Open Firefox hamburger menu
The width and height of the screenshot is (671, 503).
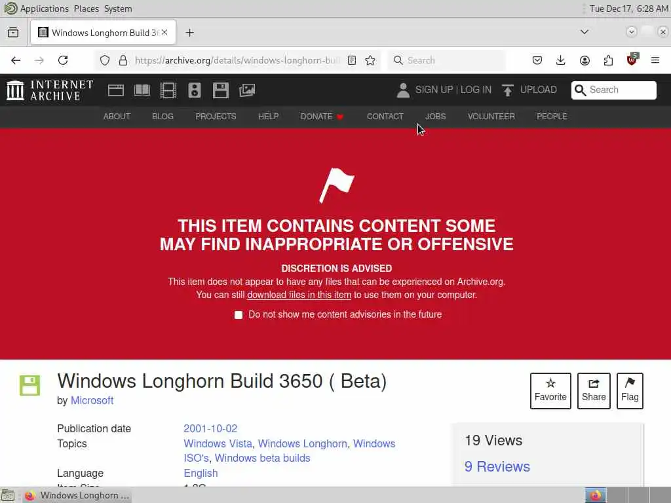pos(655,60)
